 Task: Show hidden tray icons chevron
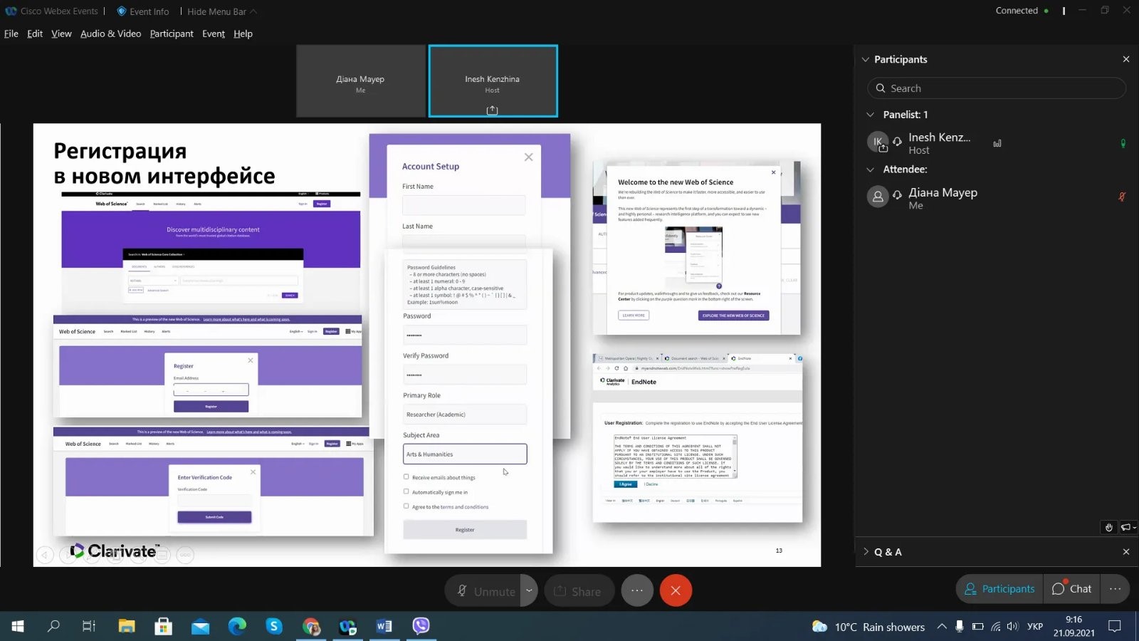[x=942, y=626]
